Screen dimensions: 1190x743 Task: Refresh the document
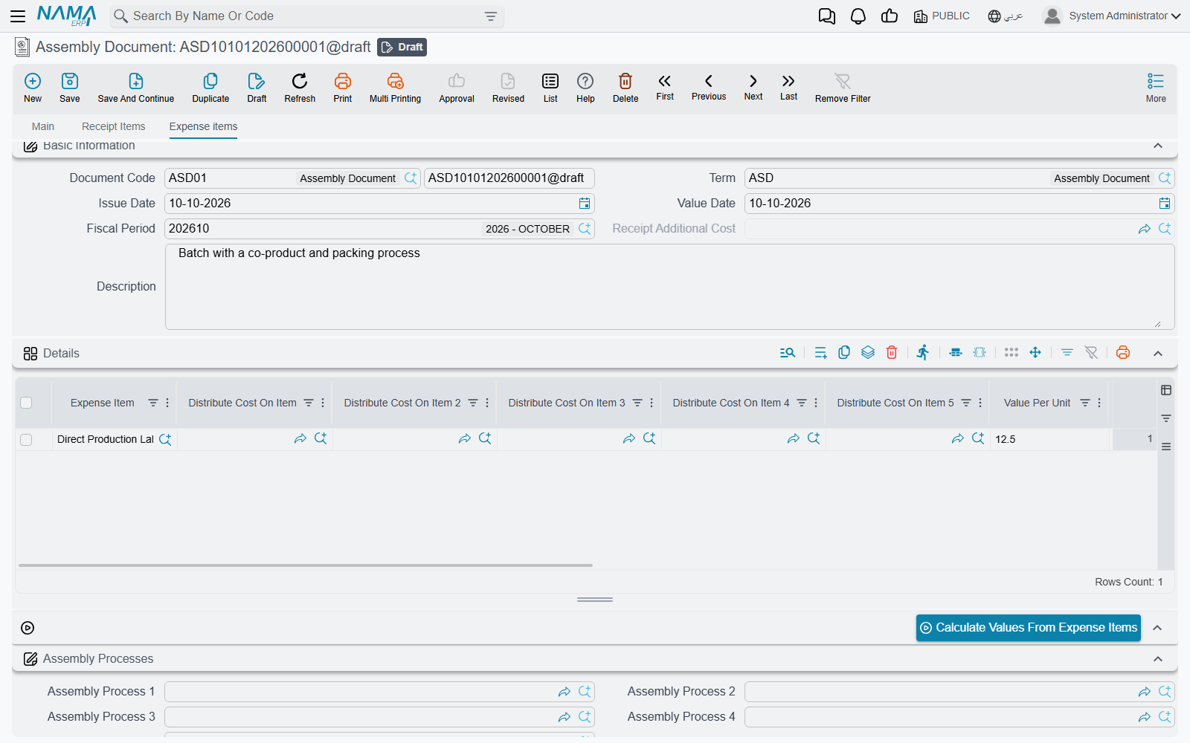click(300, 88)
